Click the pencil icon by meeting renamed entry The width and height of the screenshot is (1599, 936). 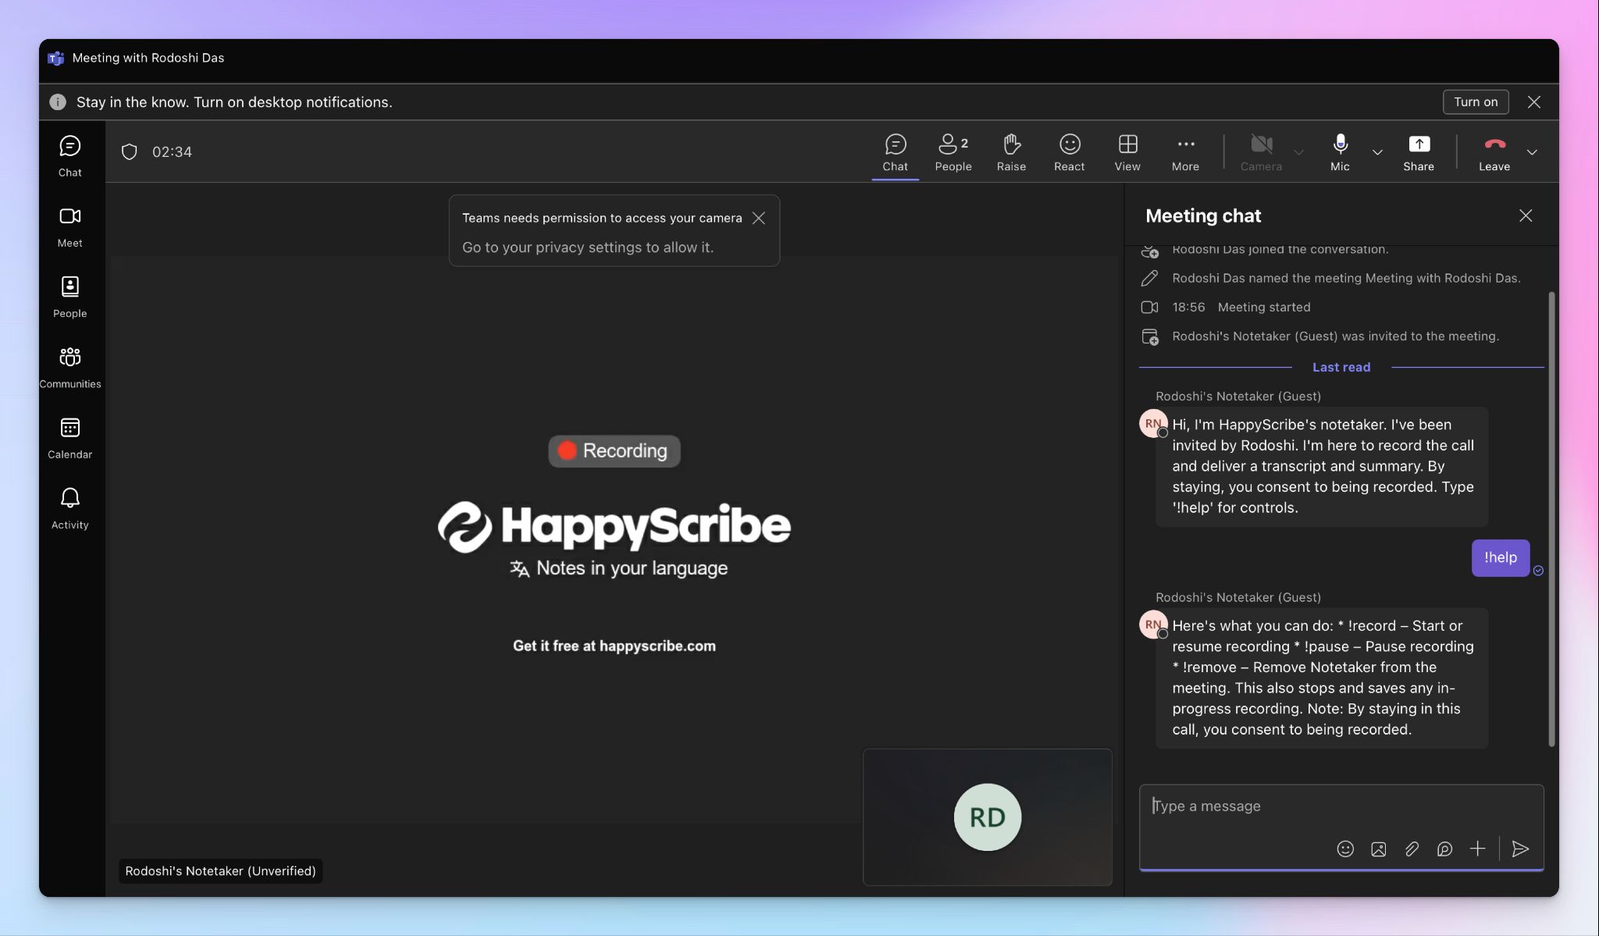(x=1149, y=278)
